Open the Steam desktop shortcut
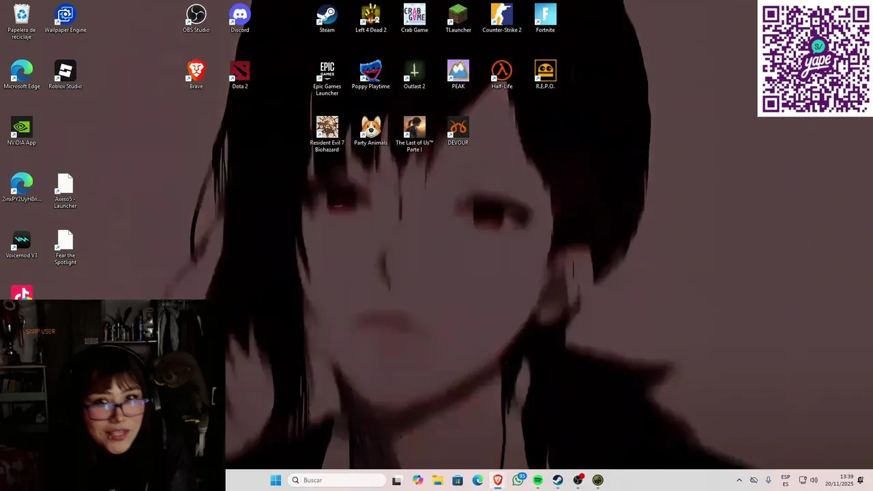 (x=327, y=19)
